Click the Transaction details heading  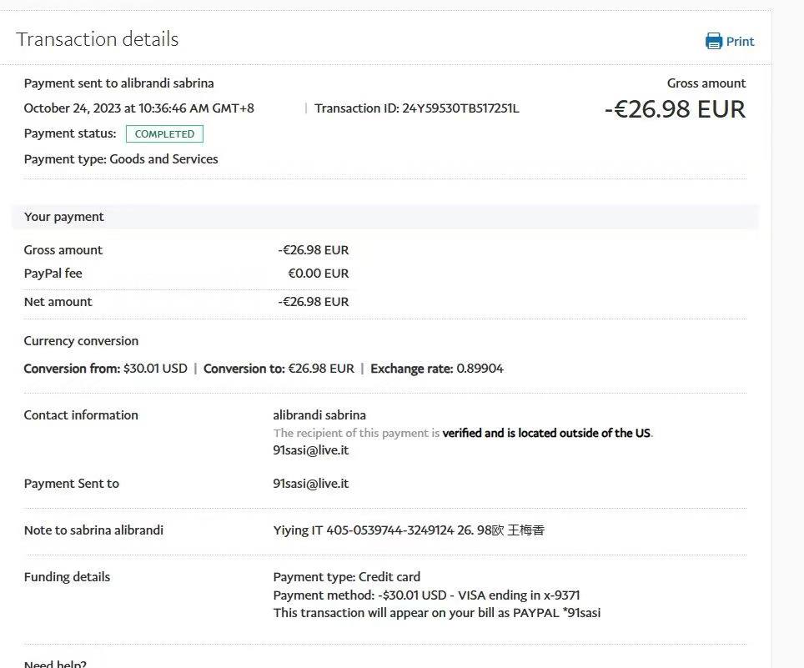[98, 39]
